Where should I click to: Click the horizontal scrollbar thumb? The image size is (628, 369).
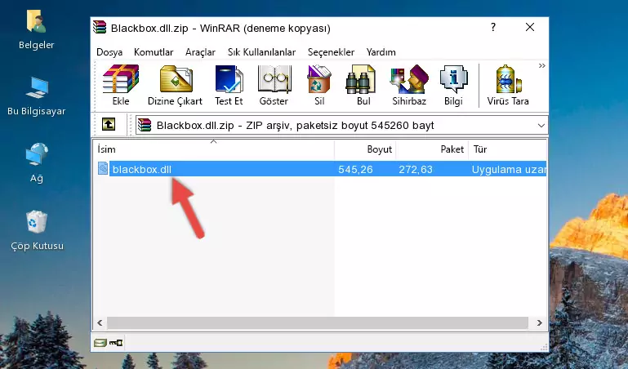(x=318, y=322)
